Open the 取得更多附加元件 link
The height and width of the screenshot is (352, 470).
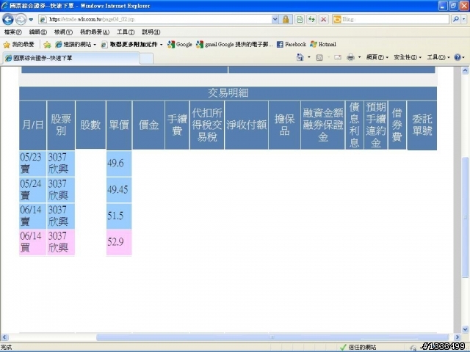pos(132,45)
